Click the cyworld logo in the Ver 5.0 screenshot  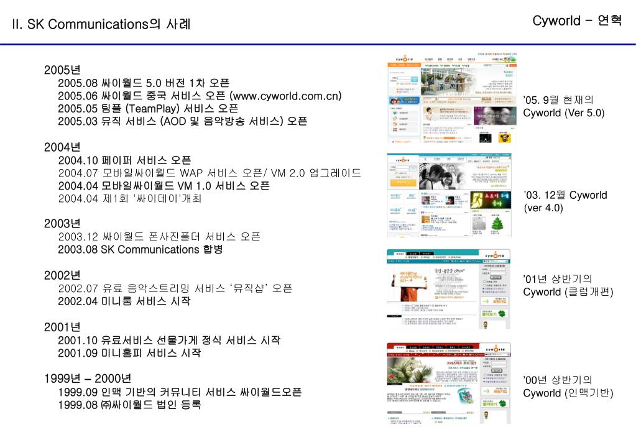click(x=404, y=59)
